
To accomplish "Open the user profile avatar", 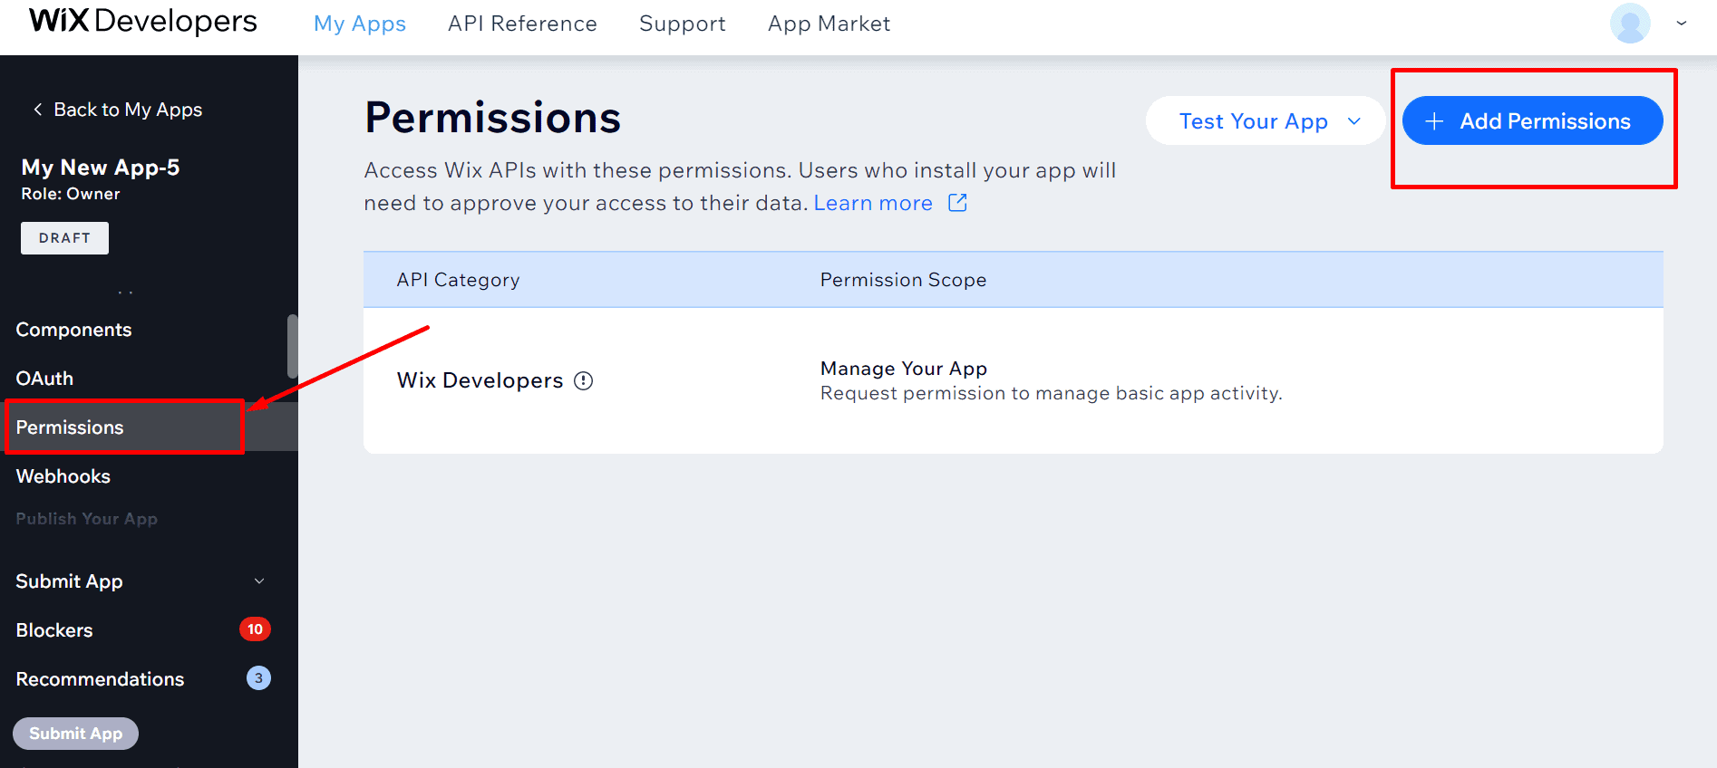I will coord(1630,24).
